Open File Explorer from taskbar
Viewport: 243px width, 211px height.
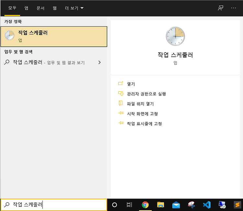pyautogui.click(x=160, y=205)
